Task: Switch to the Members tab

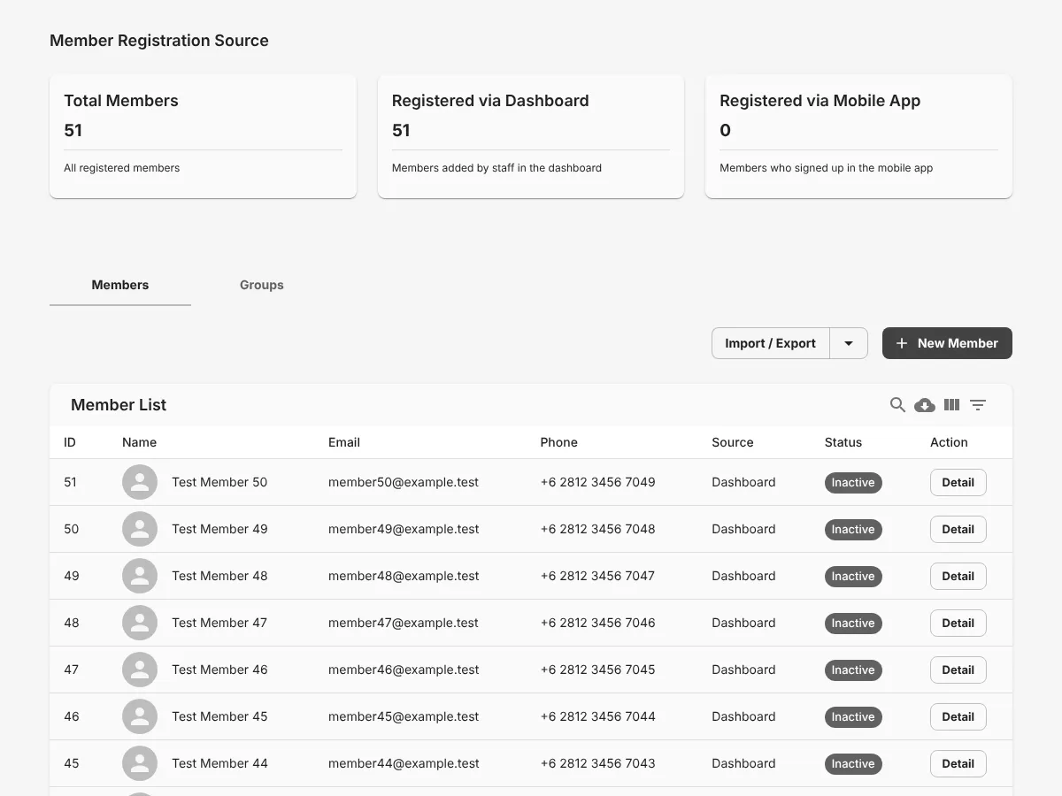Action: [x=120, y=285]
